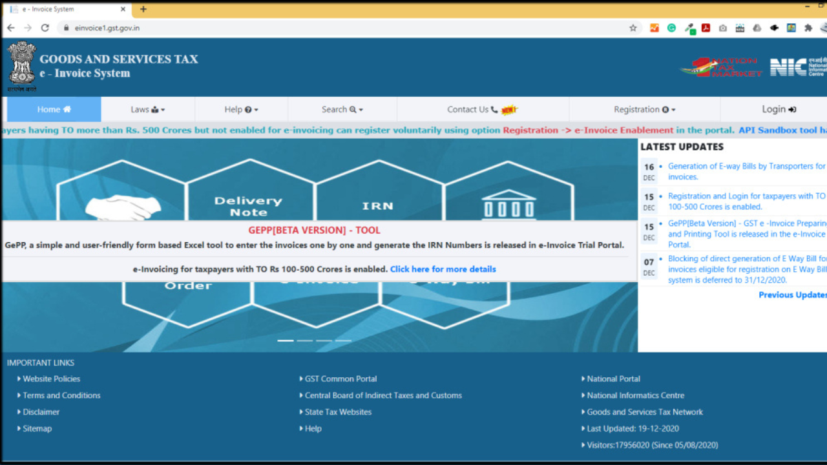Viewport: 827px width, 465px height.
Task: Expand the Help dropdown menu
Action: [x=241, y=109]
